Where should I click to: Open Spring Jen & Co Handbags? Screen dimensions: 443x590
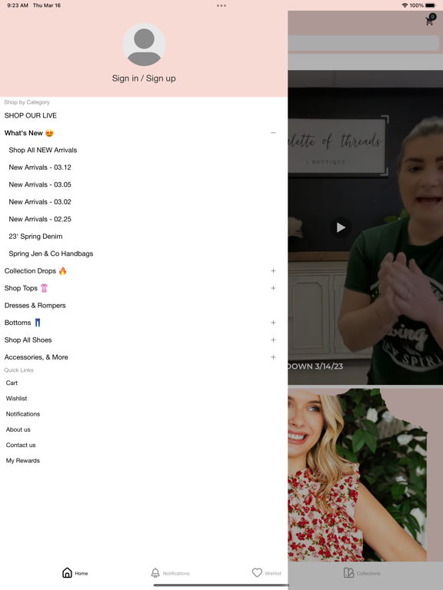[x=51, y=254]
